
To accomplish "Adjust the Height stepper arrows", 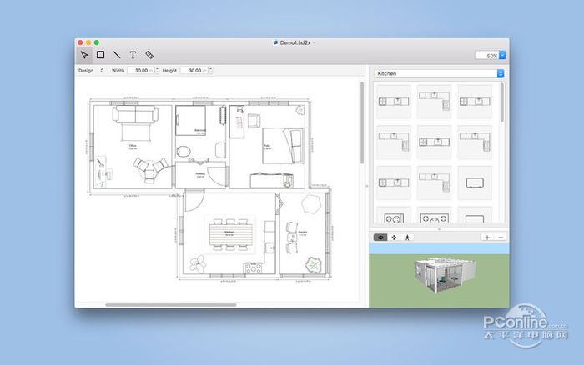I will pyautogui.click(x=211, y=71).
